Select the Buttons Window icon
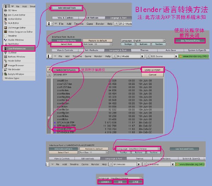 pos(6,57)
